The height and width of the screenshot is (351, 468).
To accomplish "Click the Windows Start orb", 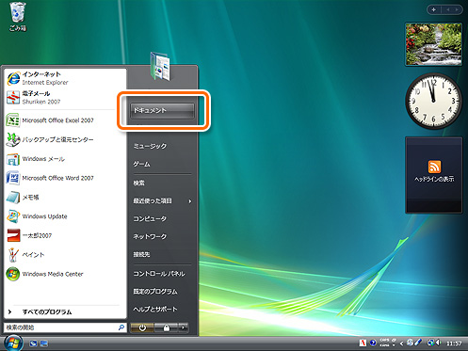I will click(13, 343).
